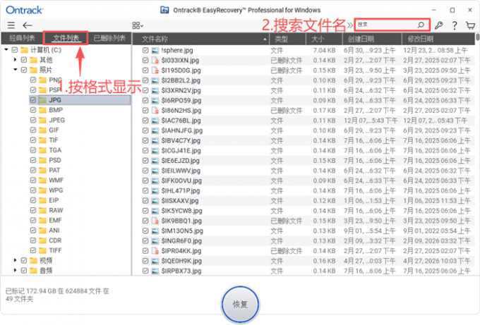
Task: Sort by 文件名称 column header
Action: pyautogui.click(x=200, y=39)
